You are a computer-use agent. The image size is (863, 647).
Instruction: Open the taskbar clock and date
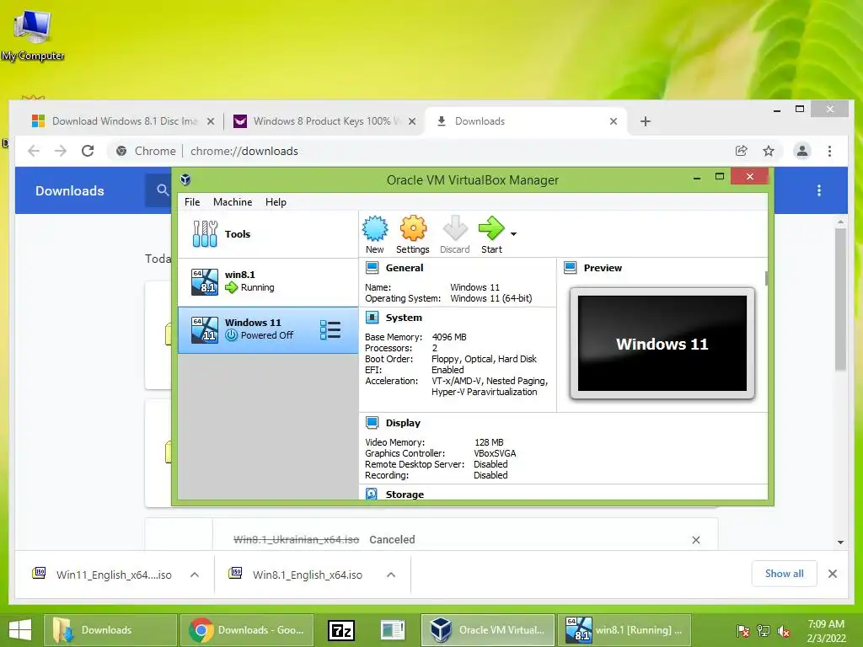tap(826, 630)
